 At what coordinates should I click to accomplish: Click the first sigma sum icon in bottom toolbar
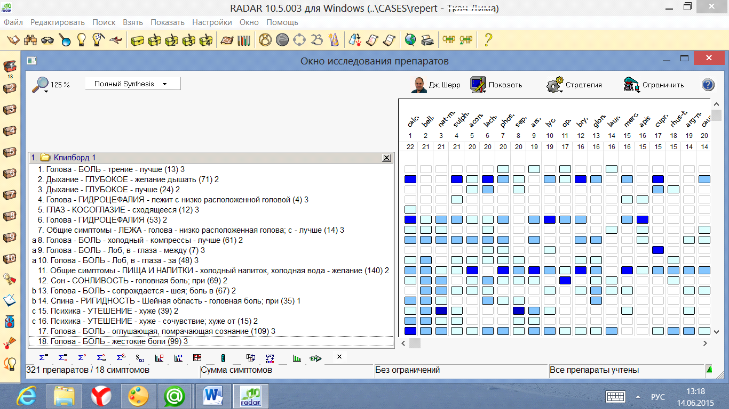click(x=43, y=358)
